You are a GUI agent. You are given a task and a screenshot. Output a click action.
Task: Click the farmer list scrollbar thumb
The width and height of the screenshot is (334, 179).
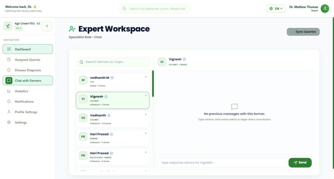(x=153, y=84)
